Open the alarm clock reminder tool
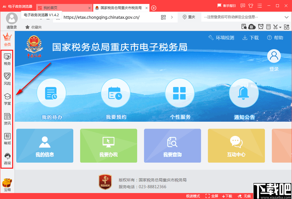The height and width of the screenshot is (199, 292). (x=260, y=26)
